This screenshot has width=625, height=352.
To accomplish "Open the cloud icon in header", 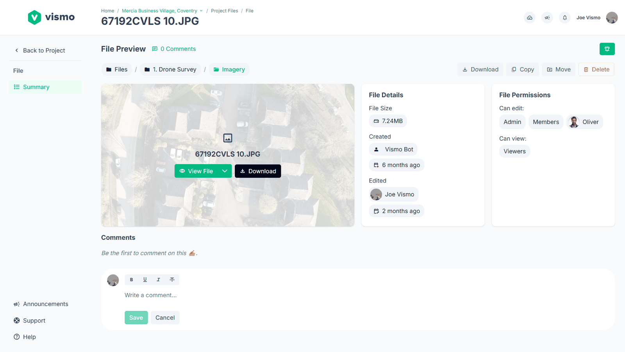I will (x=529, y=18).
